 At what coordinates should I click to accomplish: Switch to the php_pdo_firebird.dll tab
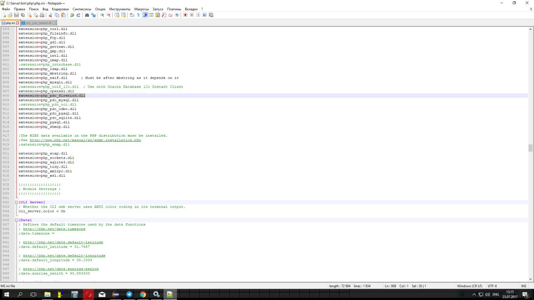pos(38,23)
